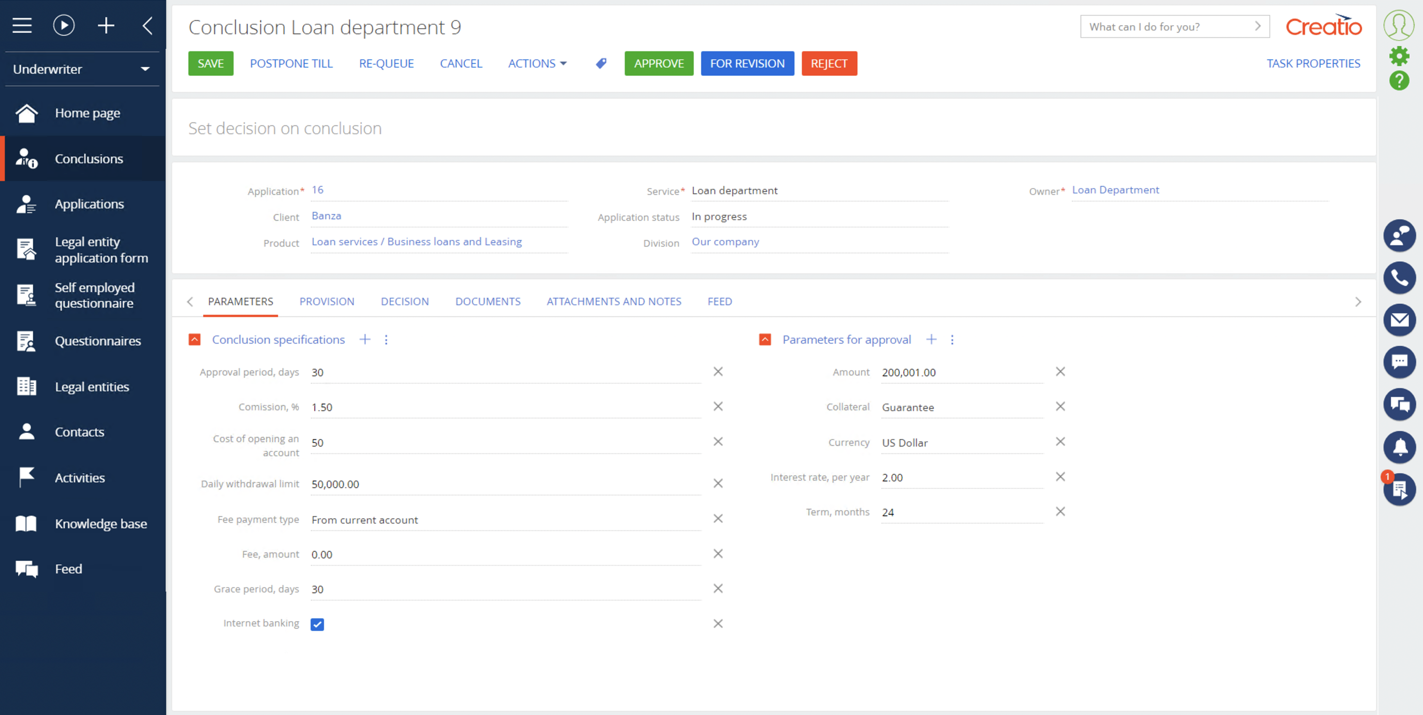Screen dimensions: 1423x715
Task: Open the email envelope panel icon
Action: click(x=1399, y=319)
